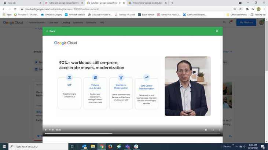
Task: Switch to Citrix and Google Cloud tab
Action: [64, 3]
